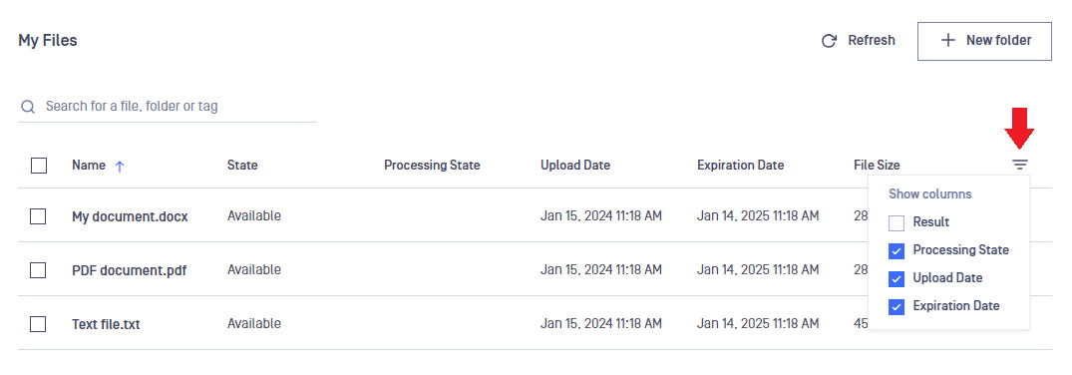Uncheck the Processing State column option
Image resolution: width=1072 pixels, height=375 pixels.
(896, 251)
